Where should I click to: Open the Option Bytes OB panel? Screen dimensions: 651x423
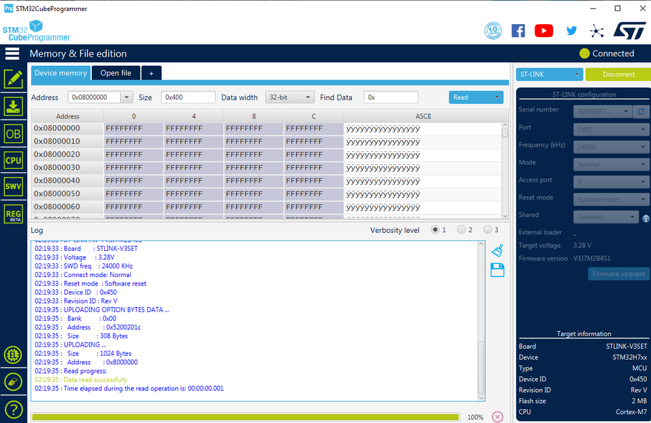point(13,134)
